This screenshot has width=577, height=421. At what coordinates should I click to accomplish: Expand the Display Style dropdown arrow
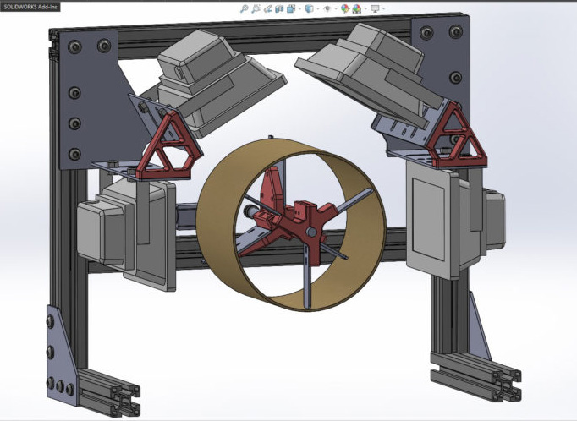317,9
